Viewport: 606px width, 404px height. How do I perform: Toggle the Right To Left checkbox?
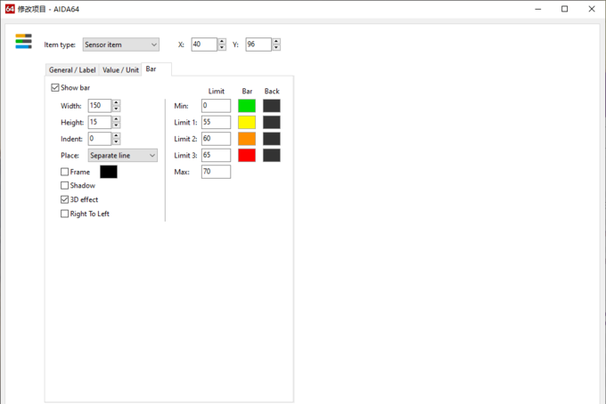65,214
